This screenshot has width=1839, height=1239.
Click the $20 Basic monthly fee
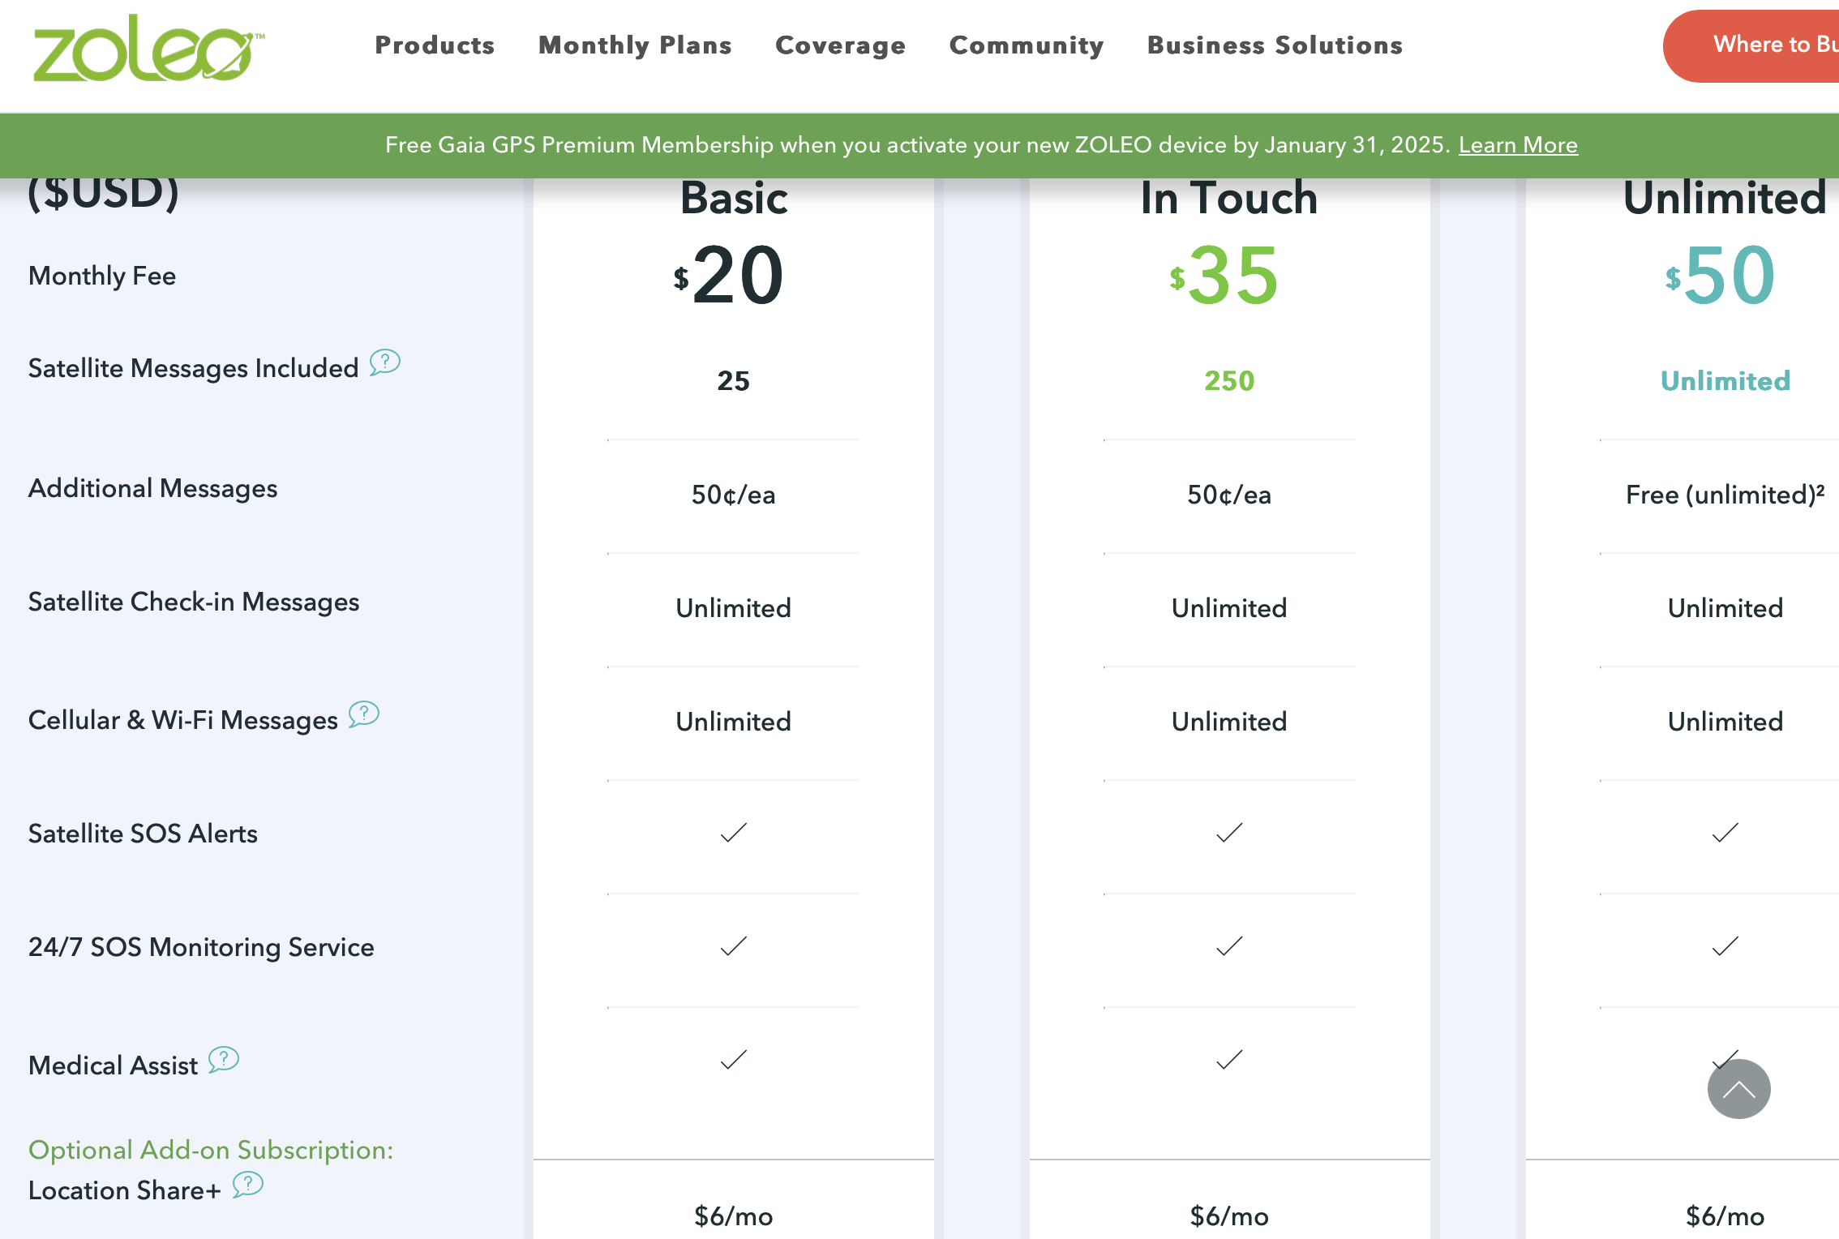[x=728, y=276]
